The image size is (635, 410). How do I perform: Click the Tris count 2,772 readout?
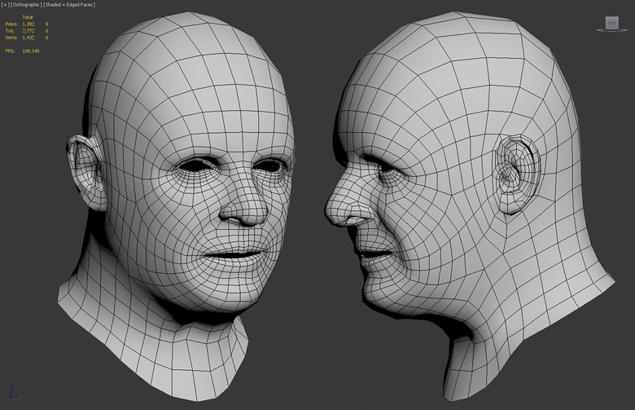28,31
